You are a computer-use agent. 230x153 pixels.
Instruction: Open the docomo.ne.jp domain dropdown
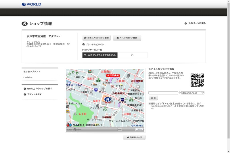coord(193,93)
